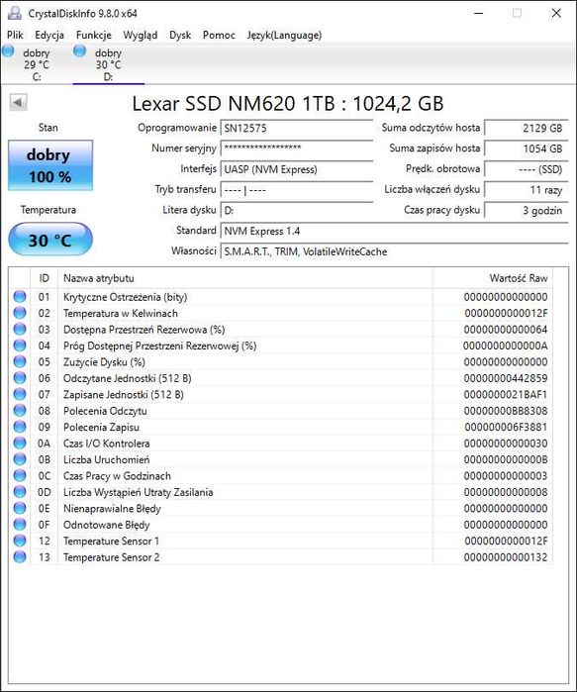
Task: Click the 'Temperatura w Kelwinach' attribute name
Action: pos(121,314)
